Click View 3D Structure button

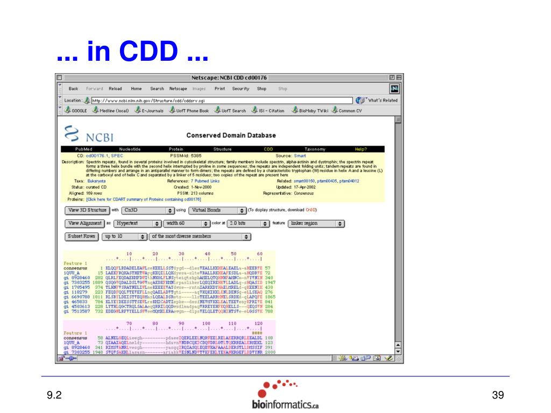point(87,210)
